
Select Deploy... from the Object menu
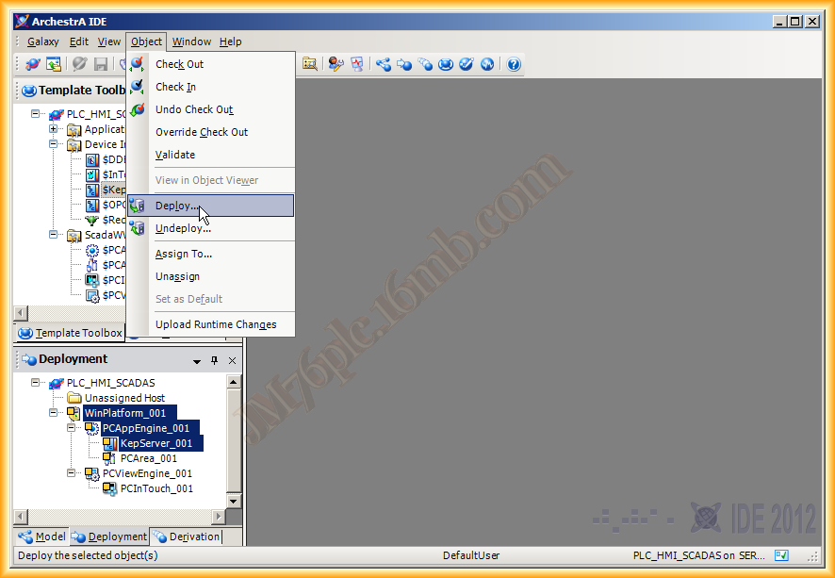(x=177, y=206)
